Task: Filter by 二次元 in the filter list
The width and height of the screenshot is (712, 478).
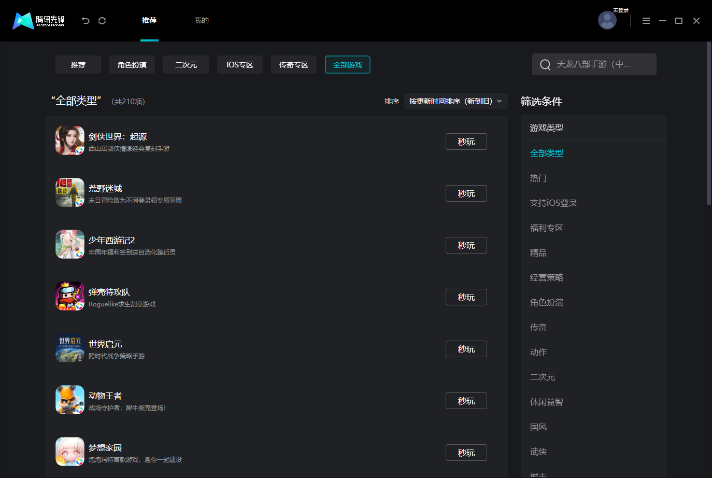Action: pyautogui.click(x=543, y=377)
